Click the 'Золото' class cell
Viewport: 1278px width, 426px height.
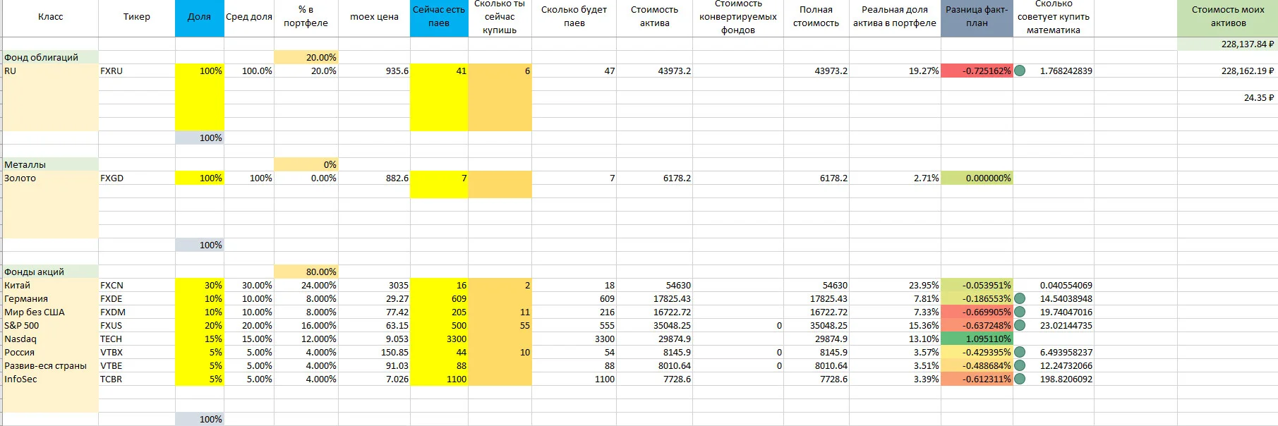click(x=51, y=178)
